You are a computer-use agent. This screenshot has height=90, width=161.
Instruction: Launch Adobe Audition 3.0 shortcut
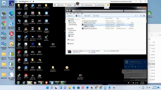coord(19,45)
